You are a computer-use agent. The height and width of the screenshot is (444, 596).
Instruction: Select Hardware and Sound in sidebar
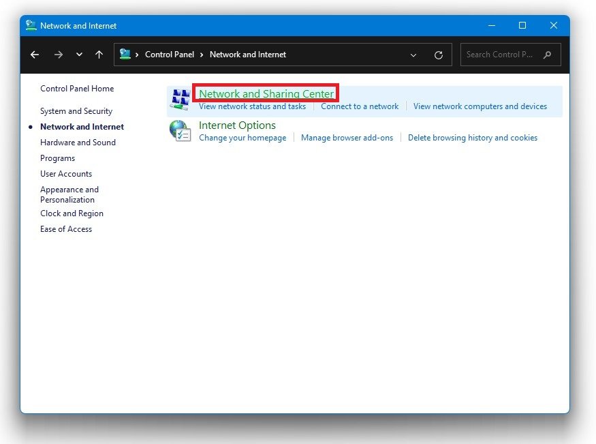click(78, 143)
